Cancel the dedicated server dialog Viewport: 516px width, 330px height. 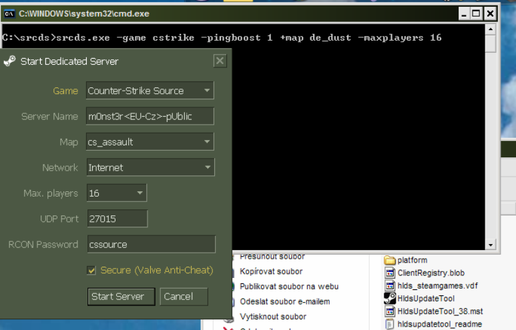[x=184, y=297]
